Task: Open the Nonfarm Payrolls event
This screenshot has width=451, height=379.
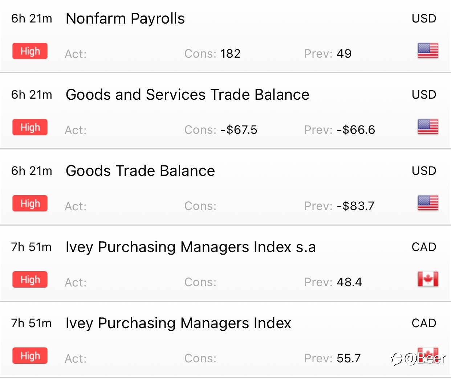Action: coord(125,18)
